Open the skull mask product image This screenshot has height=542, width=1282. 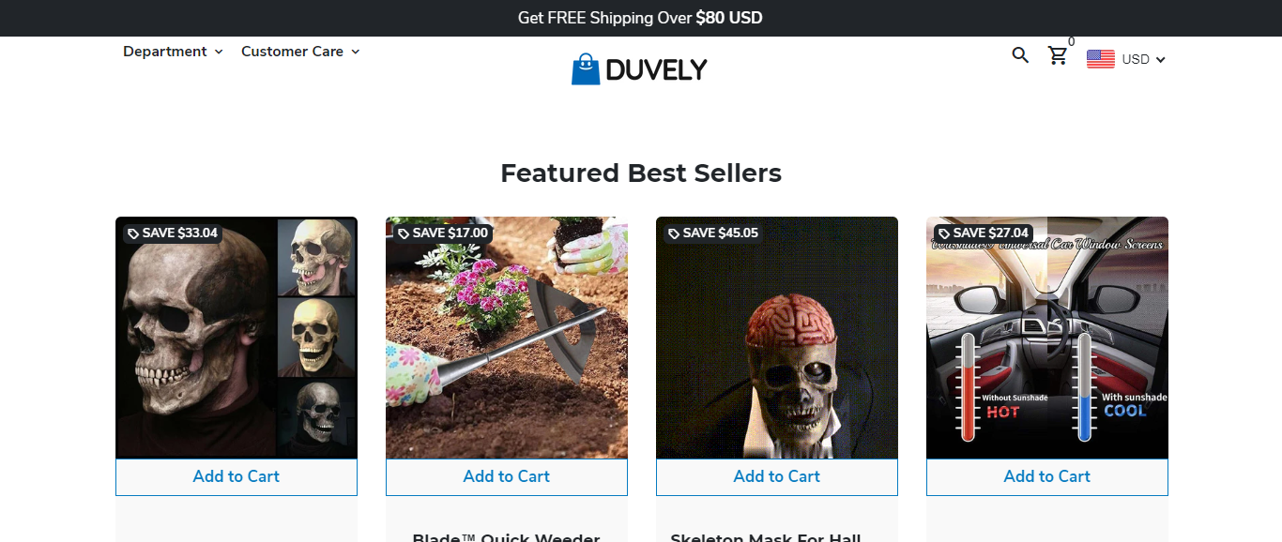237,338
